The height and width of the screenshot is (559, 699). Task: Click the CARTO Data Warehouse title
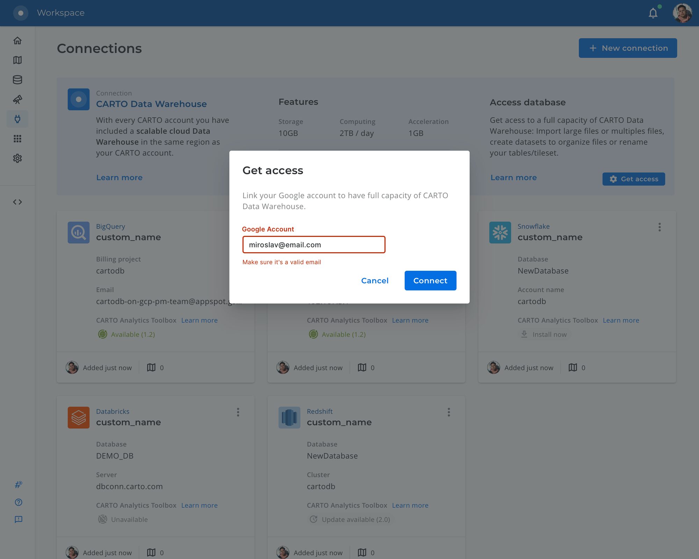151,104
